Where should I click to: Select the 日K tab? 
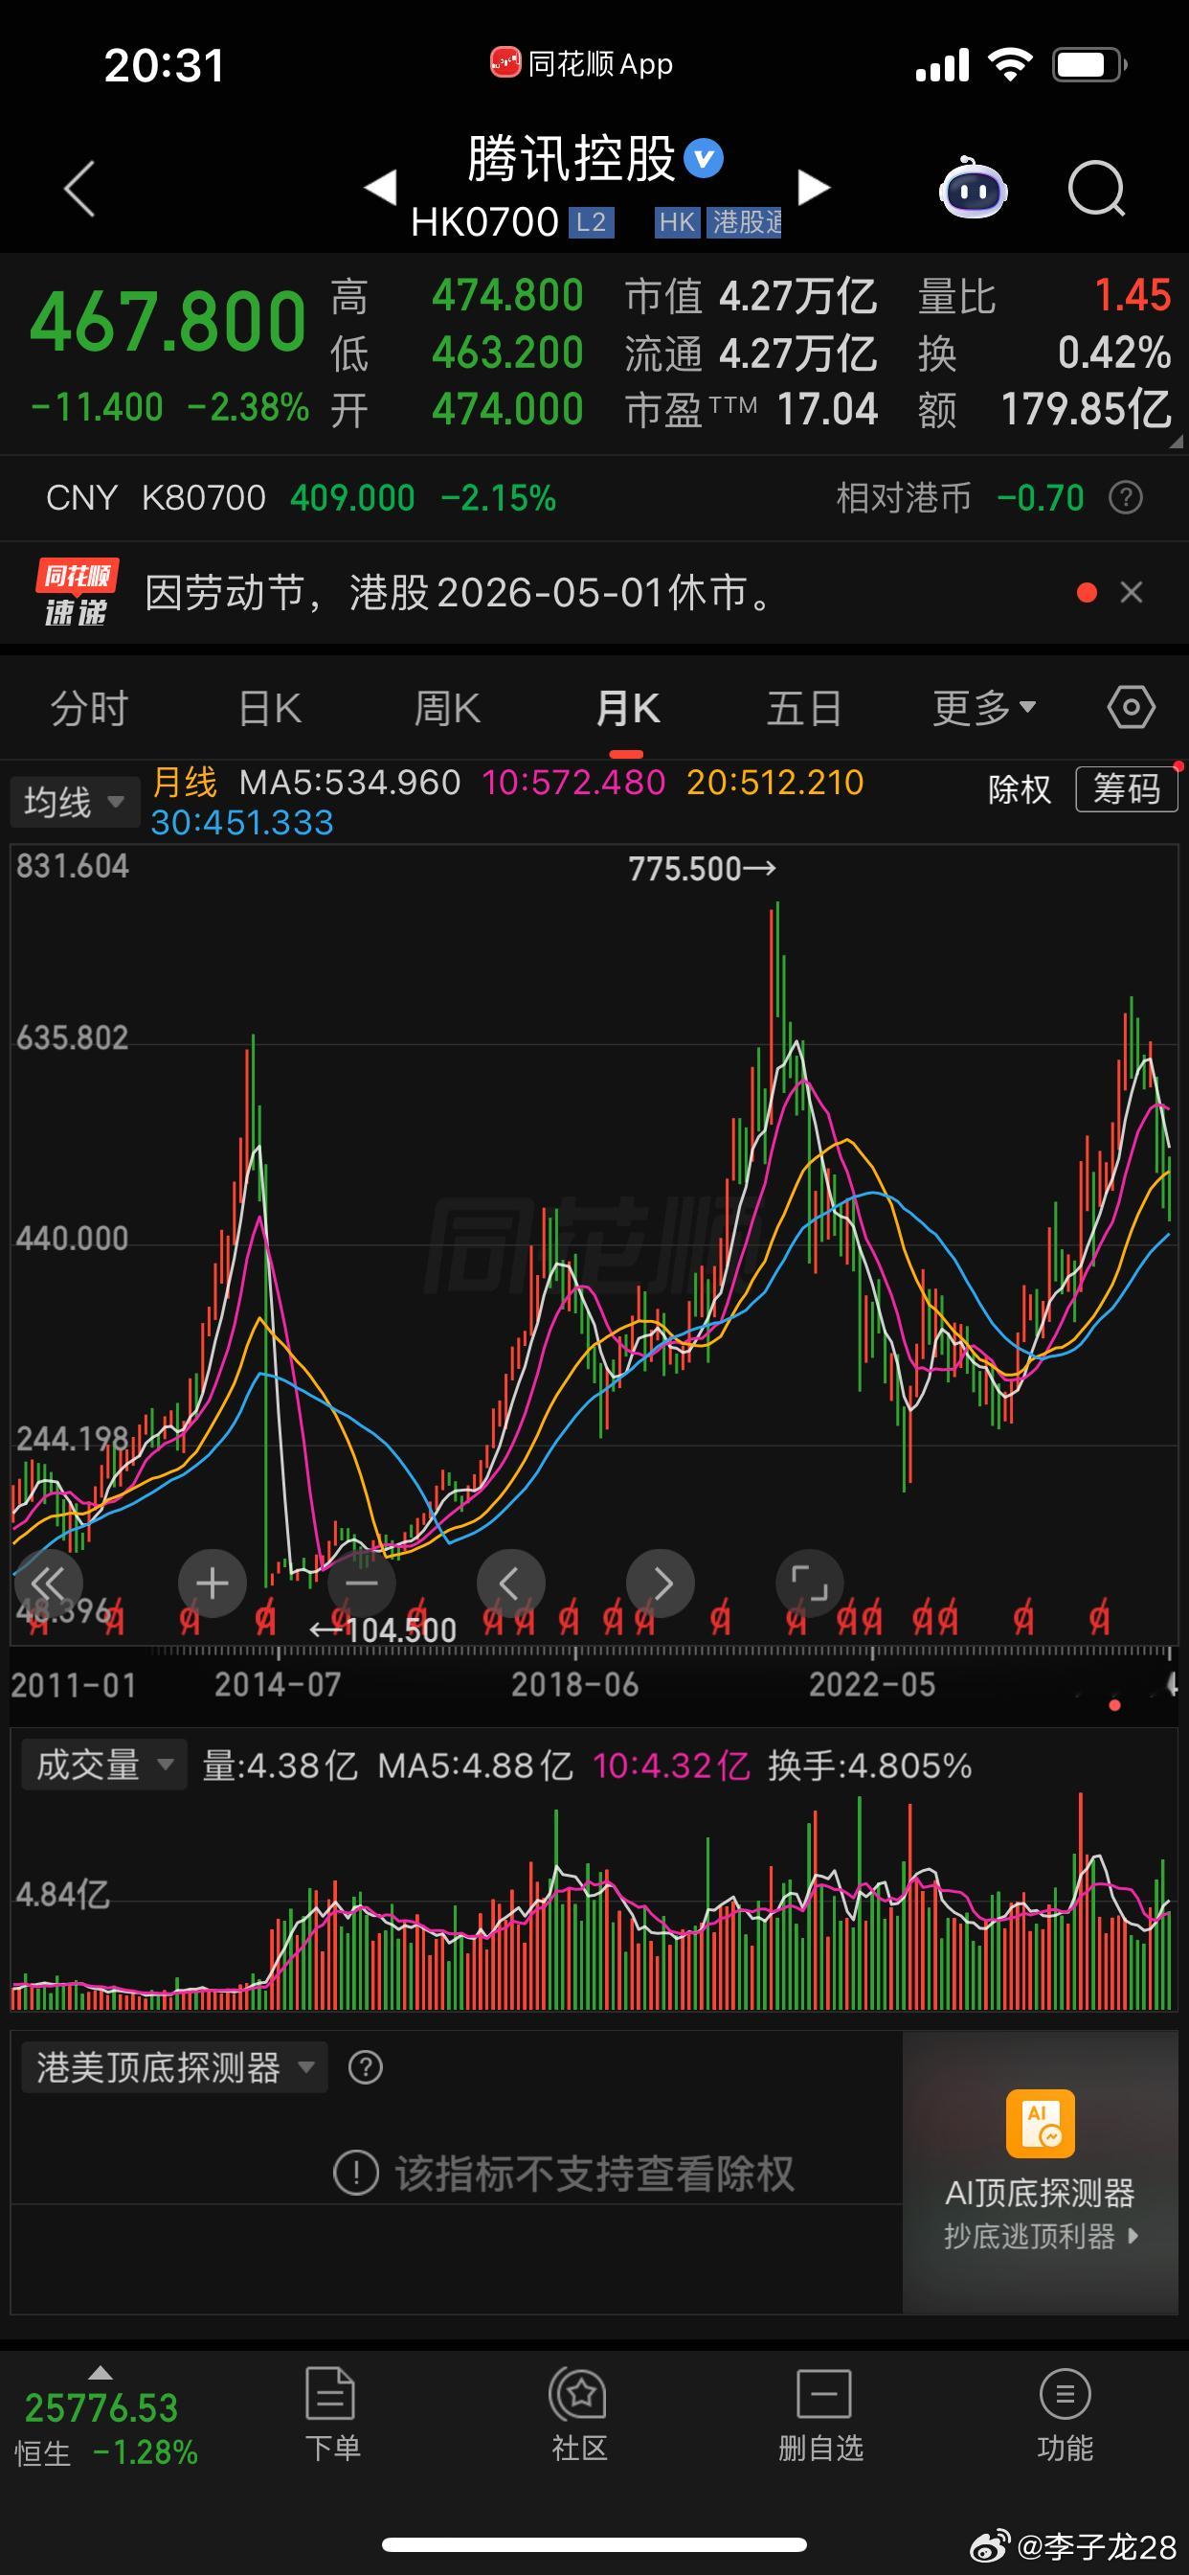270,709
